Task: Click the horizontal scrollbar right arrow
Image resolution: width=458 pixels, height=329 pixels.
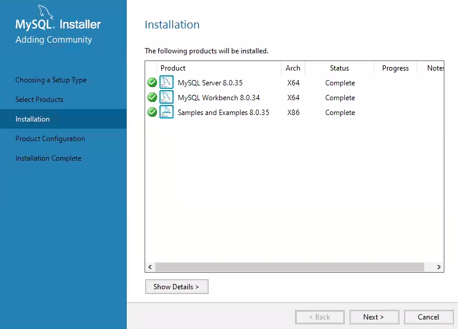Action: (438, 267)
